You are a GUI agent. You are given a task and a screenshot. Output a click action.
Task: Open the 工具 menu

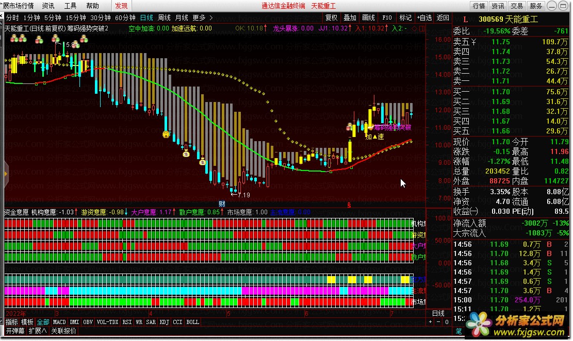pos(70,6)
